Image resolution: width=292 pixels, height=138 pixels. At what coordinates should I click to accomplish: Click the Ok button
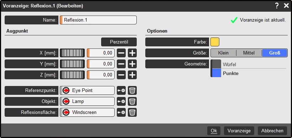214,131
